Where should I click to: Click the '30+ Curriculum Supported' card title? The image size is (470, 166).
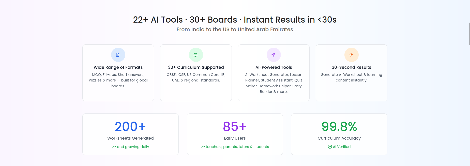[x=196, y=67]
